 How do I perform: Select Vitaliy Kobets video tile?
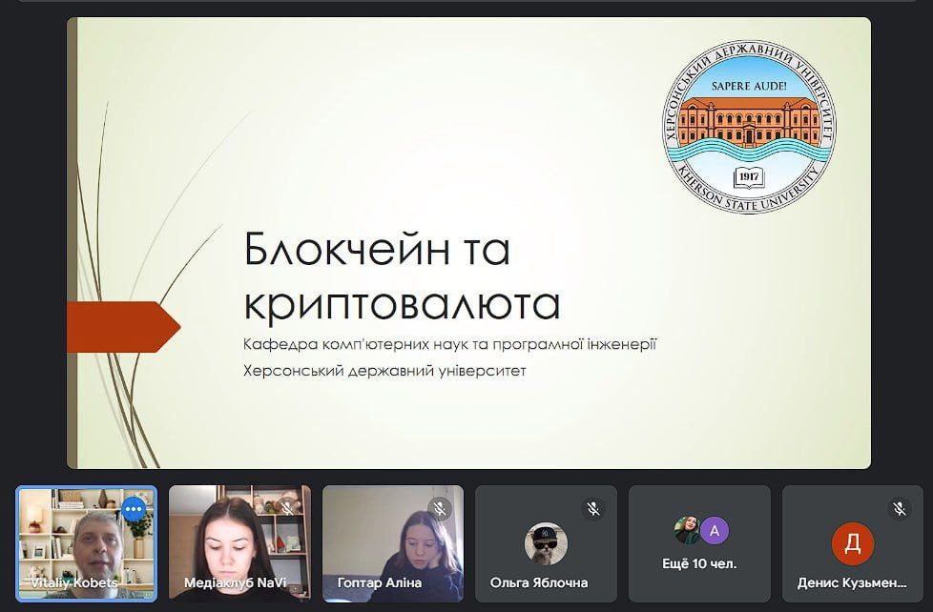tap(87, 543)
